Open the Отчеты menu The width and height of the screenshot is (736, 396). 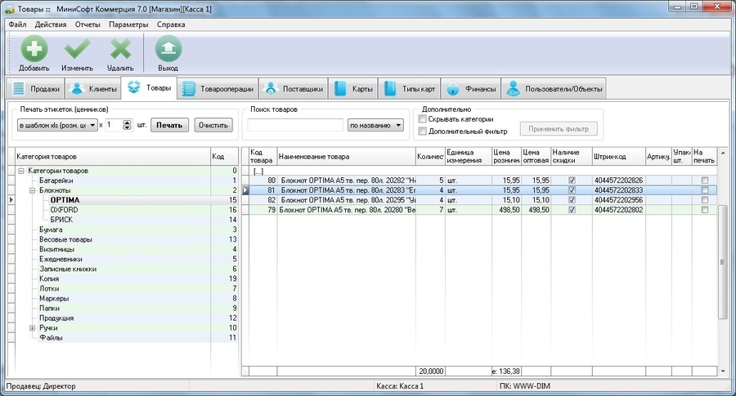click(x=88, y=24)
